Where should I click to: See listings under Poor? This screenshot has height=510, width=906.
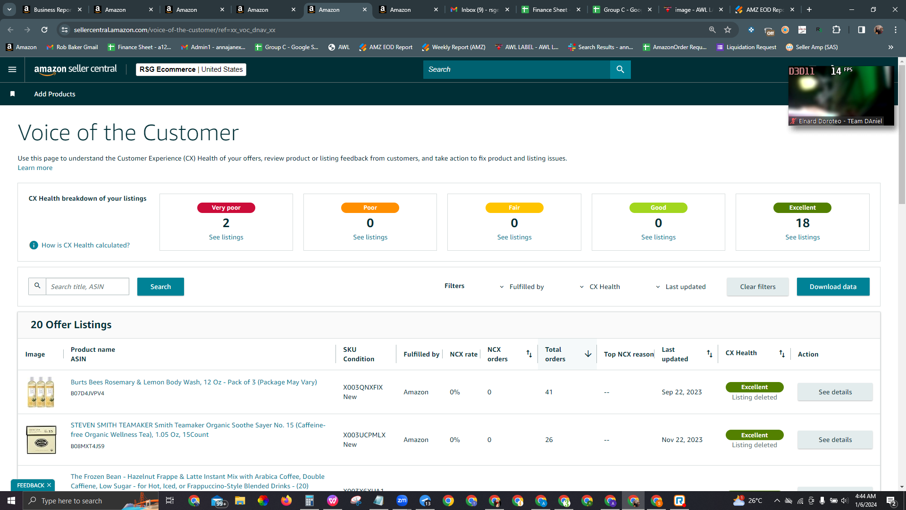(x=370, y=237)
